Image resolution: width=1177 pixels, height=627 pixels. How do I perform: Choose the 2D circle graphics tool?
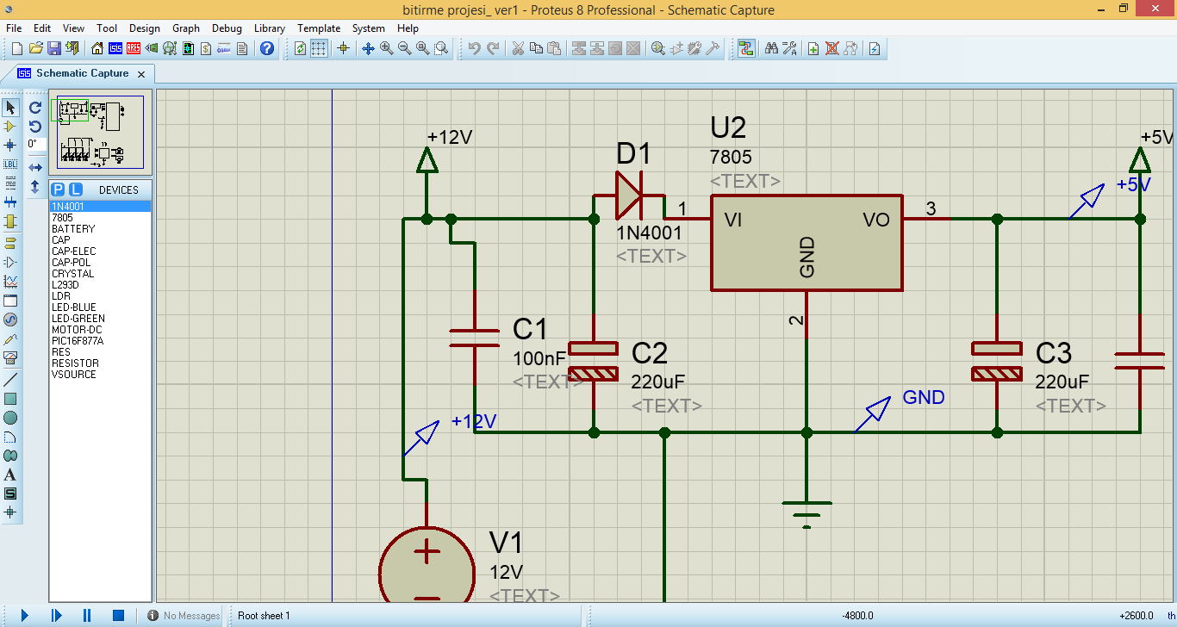(10, 418)
